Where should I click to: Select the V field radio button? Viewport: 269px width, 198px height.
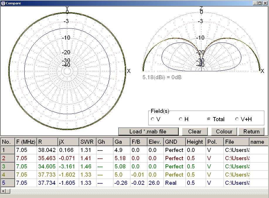tap(153, 119)
